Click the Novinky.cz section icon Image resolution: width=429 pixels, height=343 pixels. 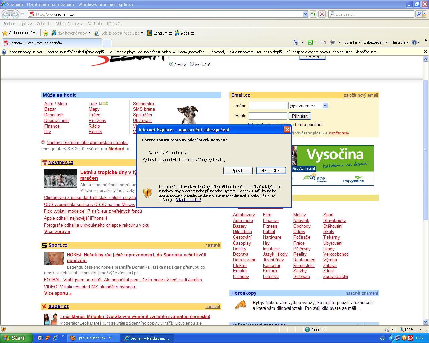(44, 163)
